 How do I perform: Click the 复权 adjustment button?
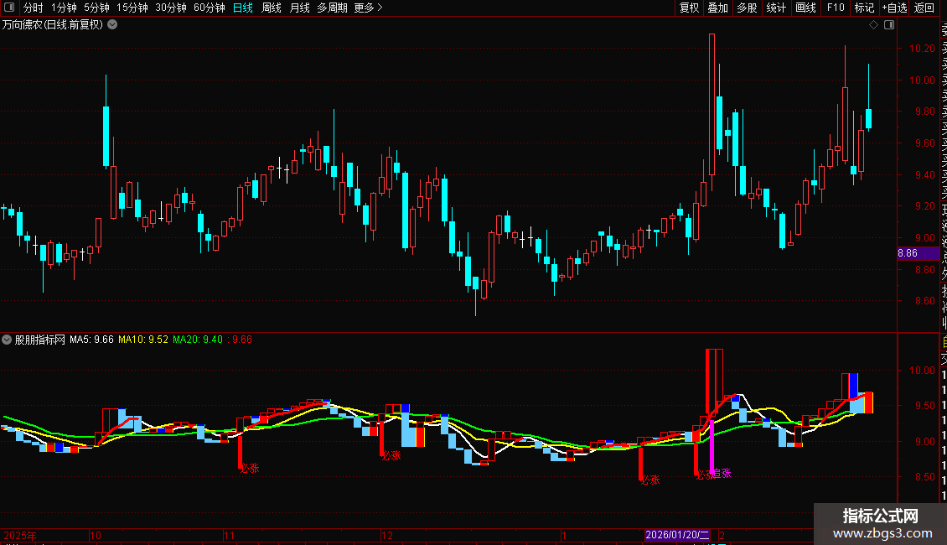tap(689, 8)
